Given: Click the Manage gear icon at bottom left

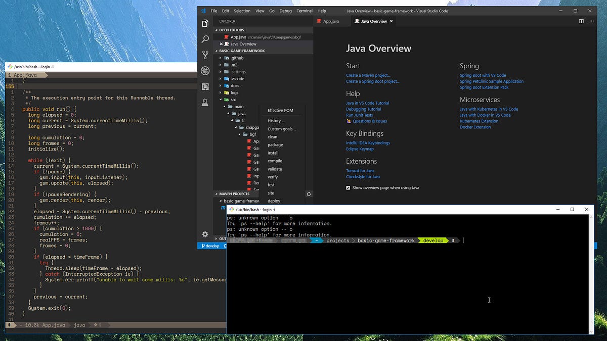Looking at the screenshot, I should pos(204,234).
